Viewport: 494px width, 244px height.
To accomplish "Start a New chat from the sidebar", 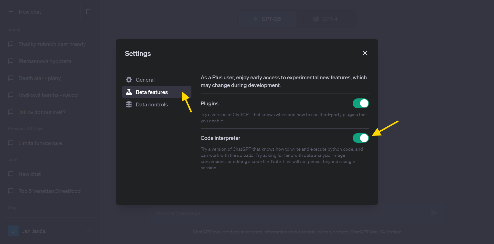I will point(40,12).
